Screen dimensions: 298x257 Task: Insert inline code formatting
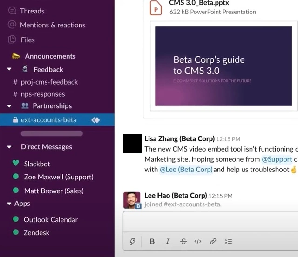198,241
